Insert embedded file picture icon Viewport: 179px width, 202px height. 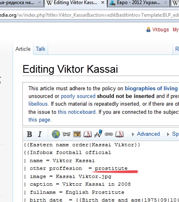tap(77, 134)
